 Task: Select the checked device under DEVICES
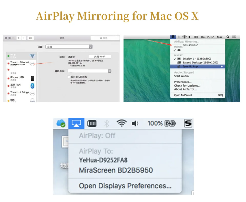point(198,50)
